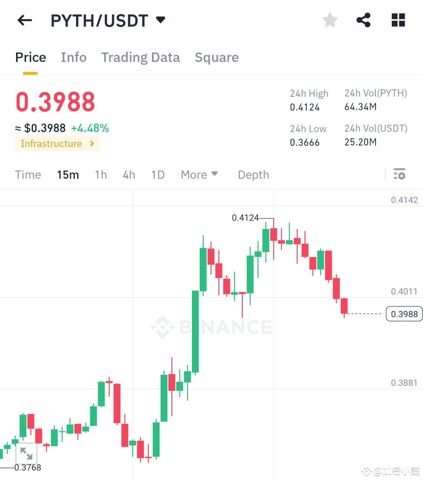Screen dimensions: 423x480
Task: View the Depth chart
Action: click(x=253, y=175)
